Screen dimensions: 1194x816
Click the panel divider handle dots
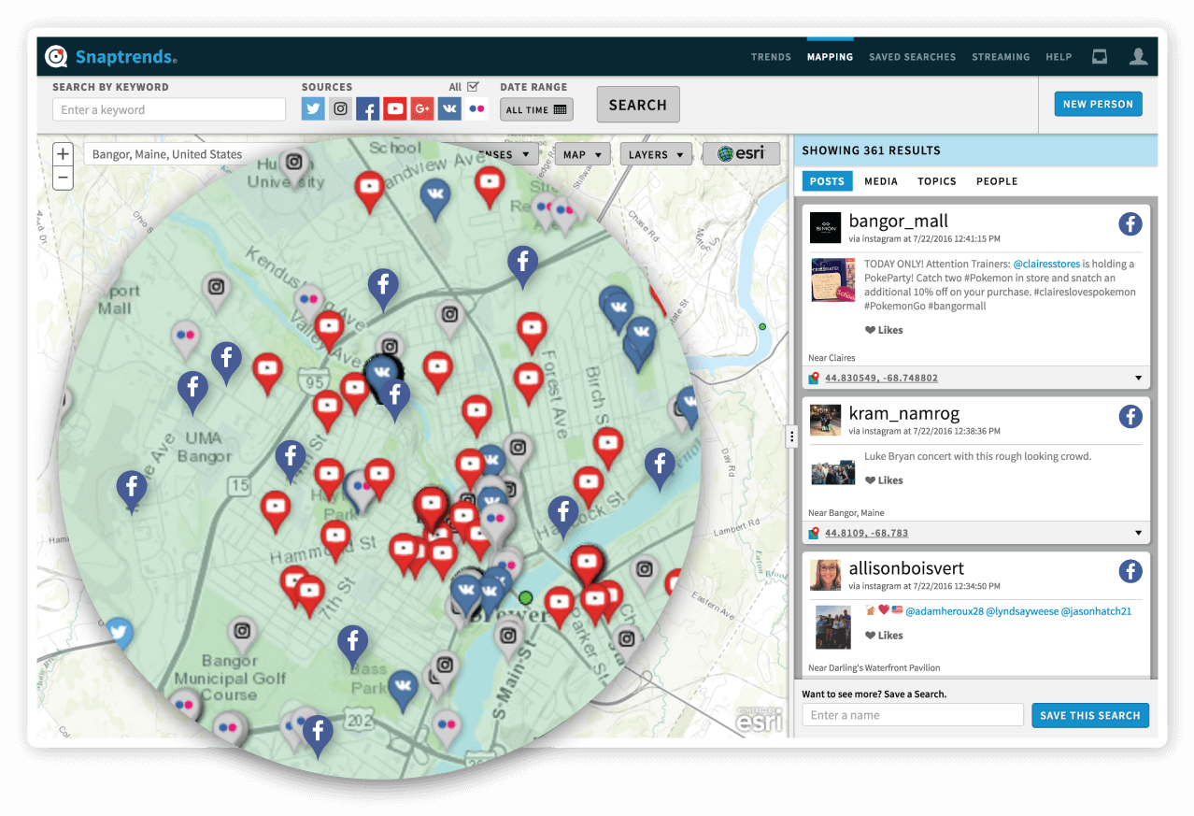point(792,436)
